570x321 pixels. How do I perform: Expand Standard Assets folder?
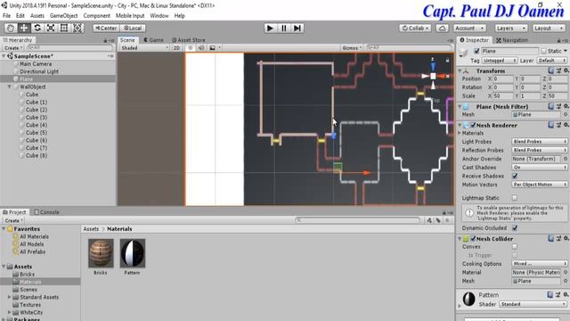click(10, 297)
